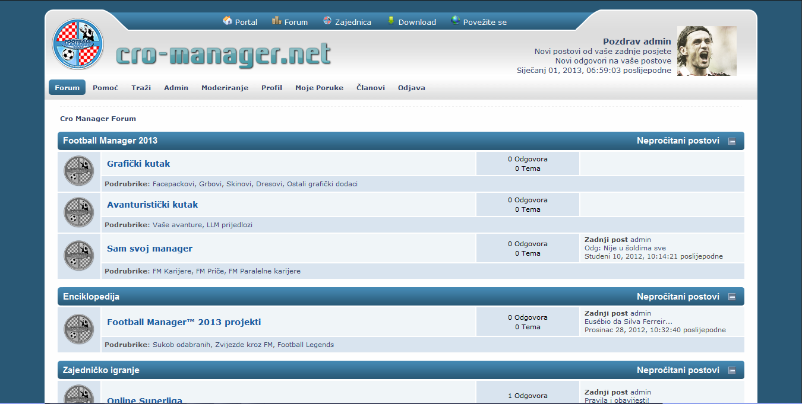The width and height of the screenshot is (802, 404).
Task: Open the Sam svoj manager board
Action: click(x=150, y=249)
